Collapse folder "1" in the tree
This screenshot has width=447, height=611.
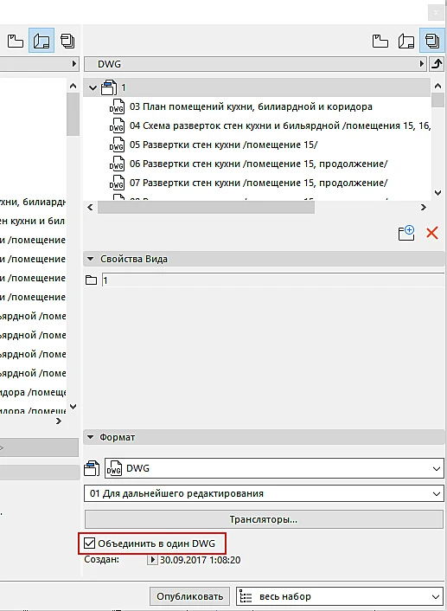(93, 87)
